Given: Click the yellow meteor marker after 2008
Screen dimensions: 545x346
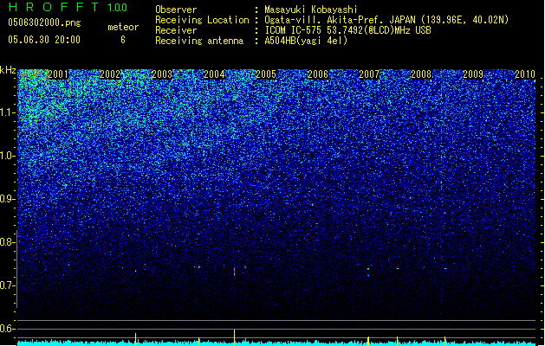Looking at the screenshot, I should tap(444, 341).
